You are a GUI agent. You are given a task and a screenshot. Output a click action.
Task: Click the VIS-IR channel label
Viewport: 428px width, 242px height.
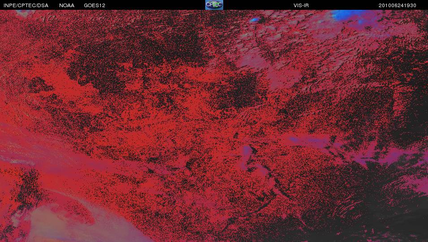tap(301, 5)
